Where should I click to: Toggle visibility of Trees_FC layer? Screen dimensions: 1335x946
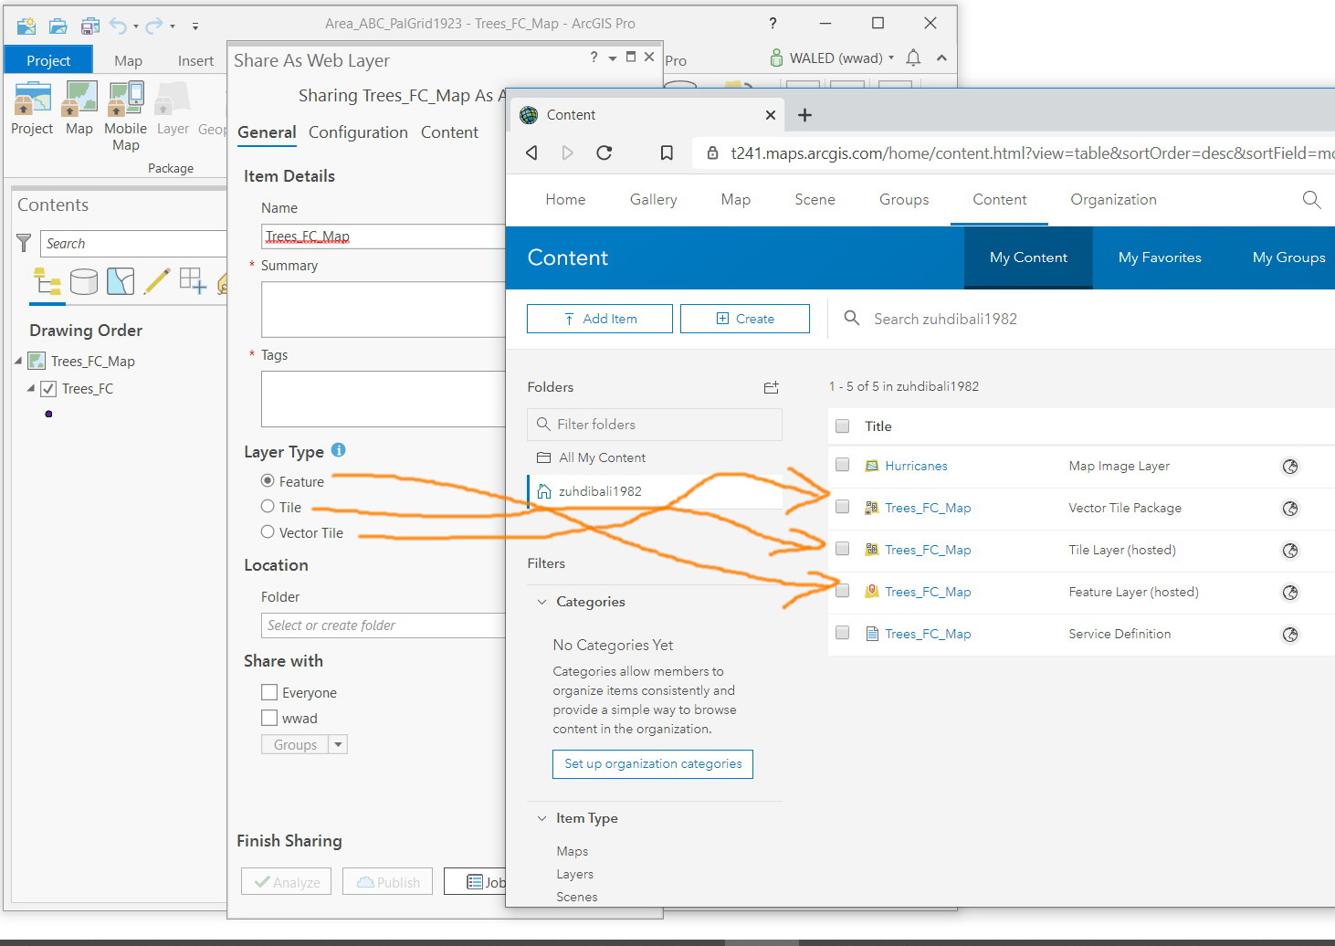click(48, 389)
